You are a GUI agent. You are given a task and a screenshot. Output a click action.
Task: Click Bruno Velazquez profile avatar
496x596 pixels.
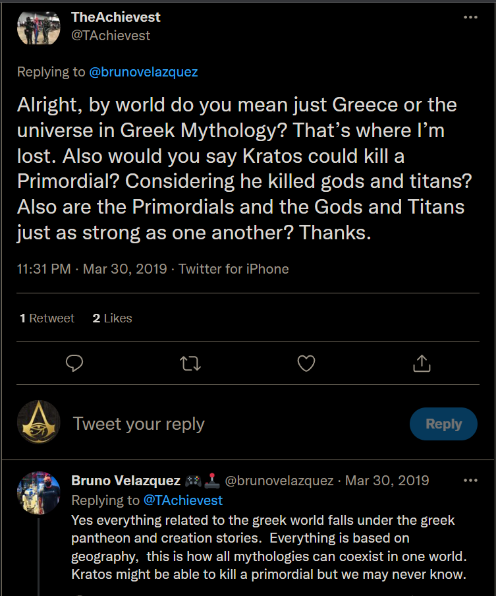39,492
